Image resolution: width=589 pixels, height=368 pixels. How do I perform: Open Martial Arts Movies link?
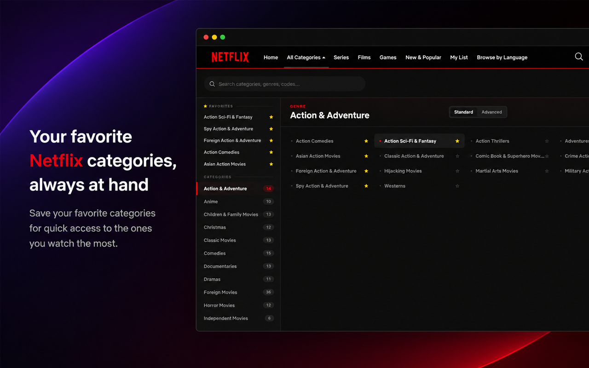tap(497, 171)
